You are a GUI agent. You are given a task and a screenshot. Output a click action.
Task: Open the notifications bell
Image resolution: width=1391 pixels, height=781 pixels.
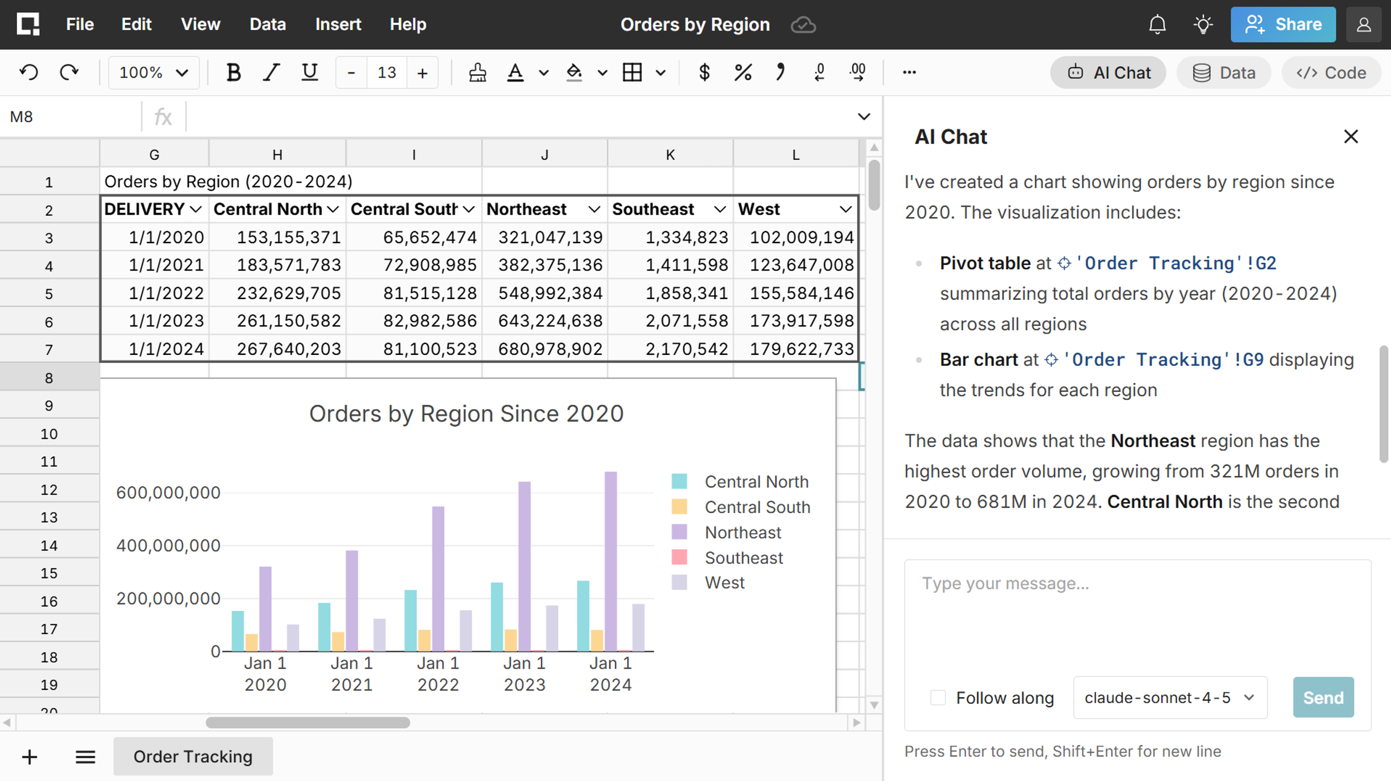[1157, 25]
